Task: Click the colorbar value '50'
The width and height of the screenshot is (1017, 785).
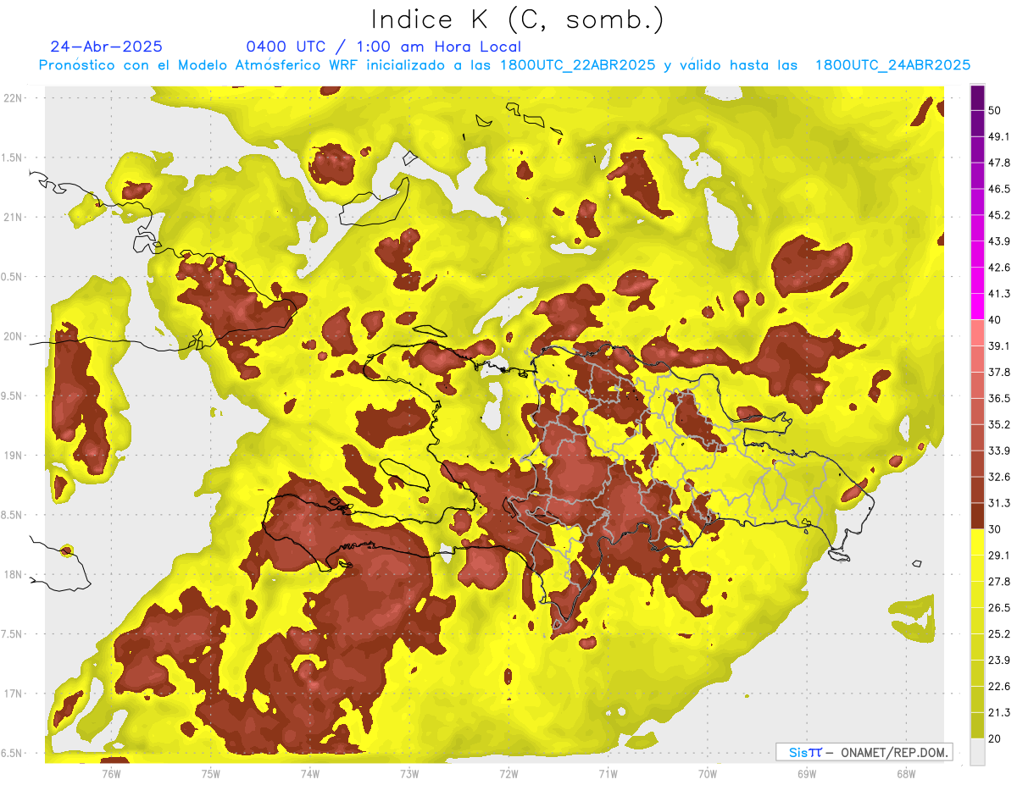Action: pyautogui.click(x=995, y=111)
